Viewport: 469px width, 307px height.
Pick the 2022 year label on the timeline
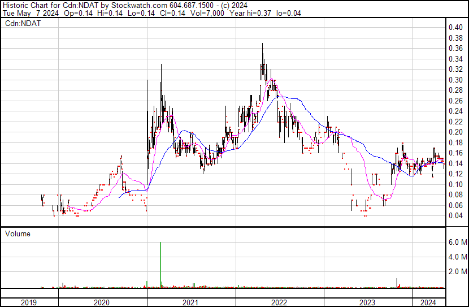280,302
